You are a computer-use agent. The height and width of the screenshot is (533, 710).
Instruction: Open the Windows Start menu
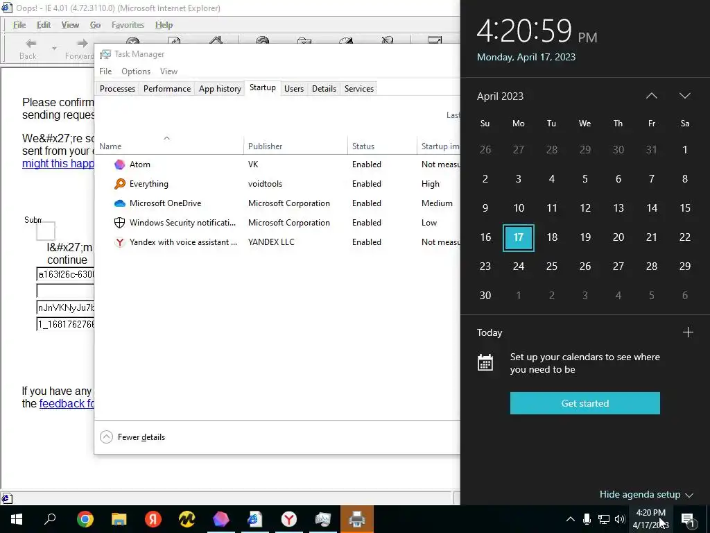coord(17,519)
